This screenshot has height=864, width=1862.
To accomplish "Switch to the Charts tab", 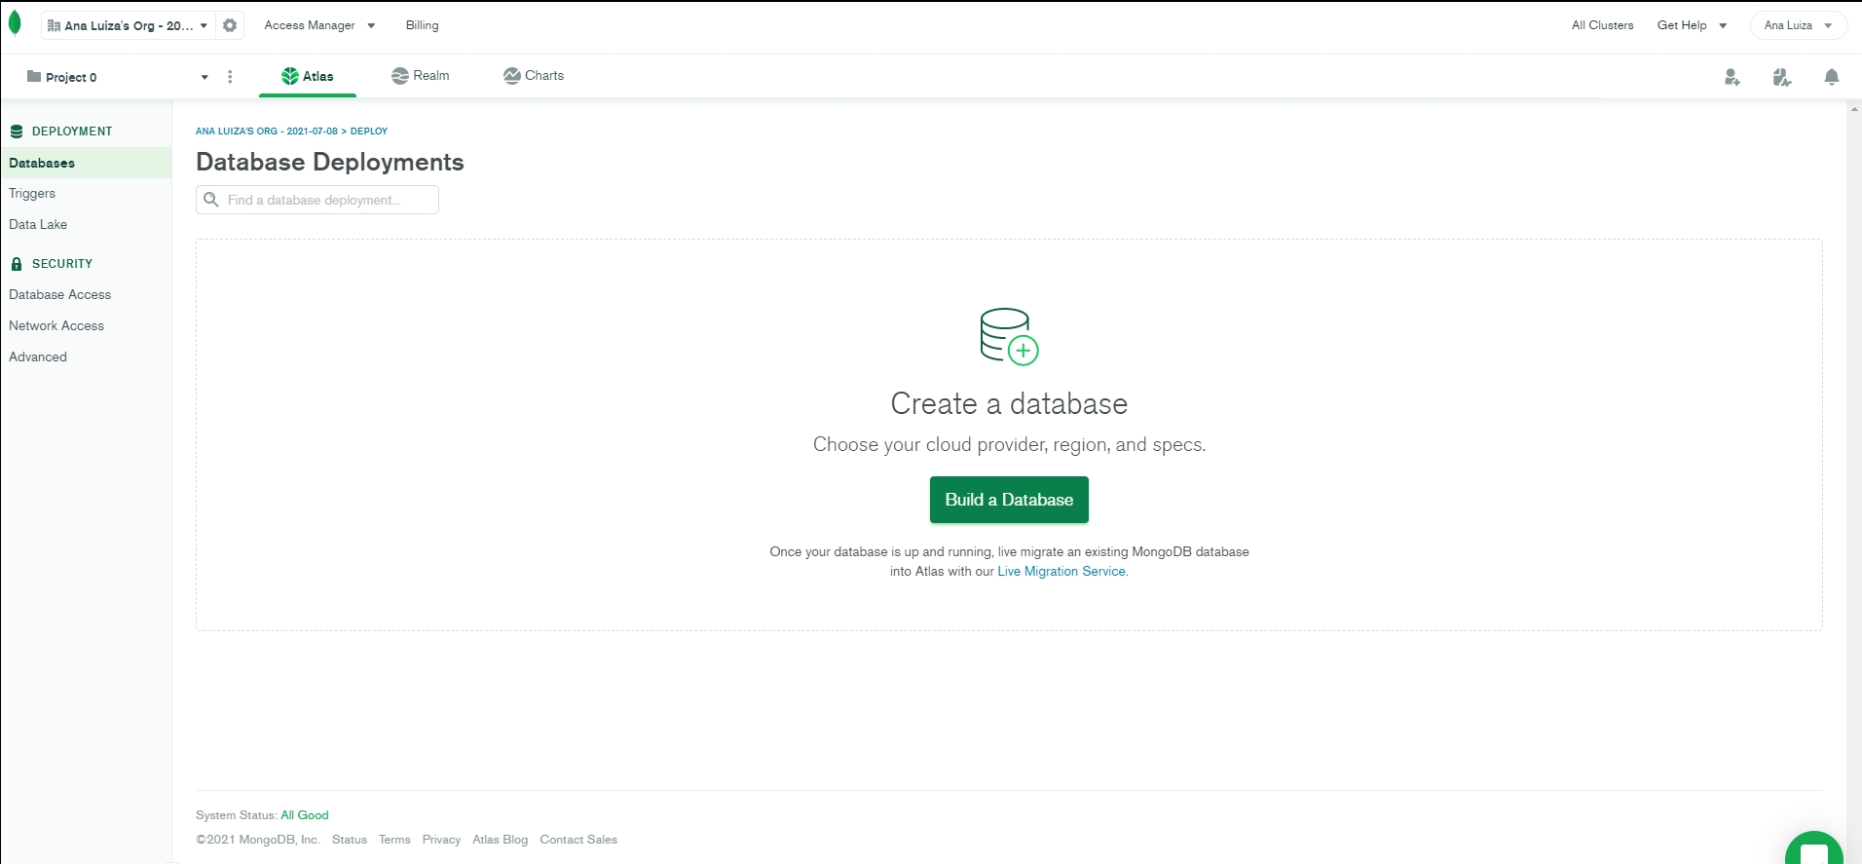I will click(x=534, y=76).
